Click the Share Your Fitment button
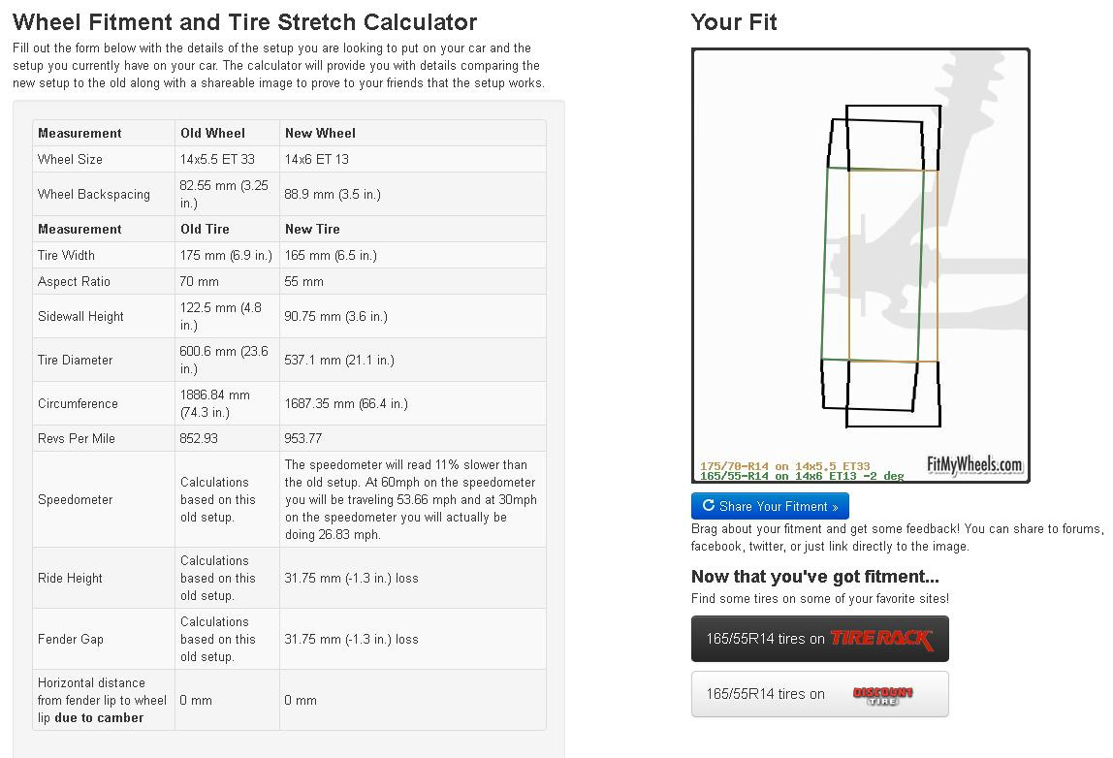Screen dimensions: 1113x758 (770, 506)
